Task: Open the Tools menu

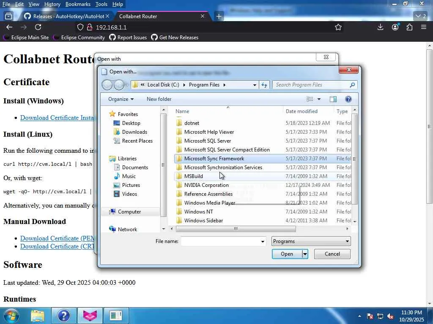Action: coord(101,4)
